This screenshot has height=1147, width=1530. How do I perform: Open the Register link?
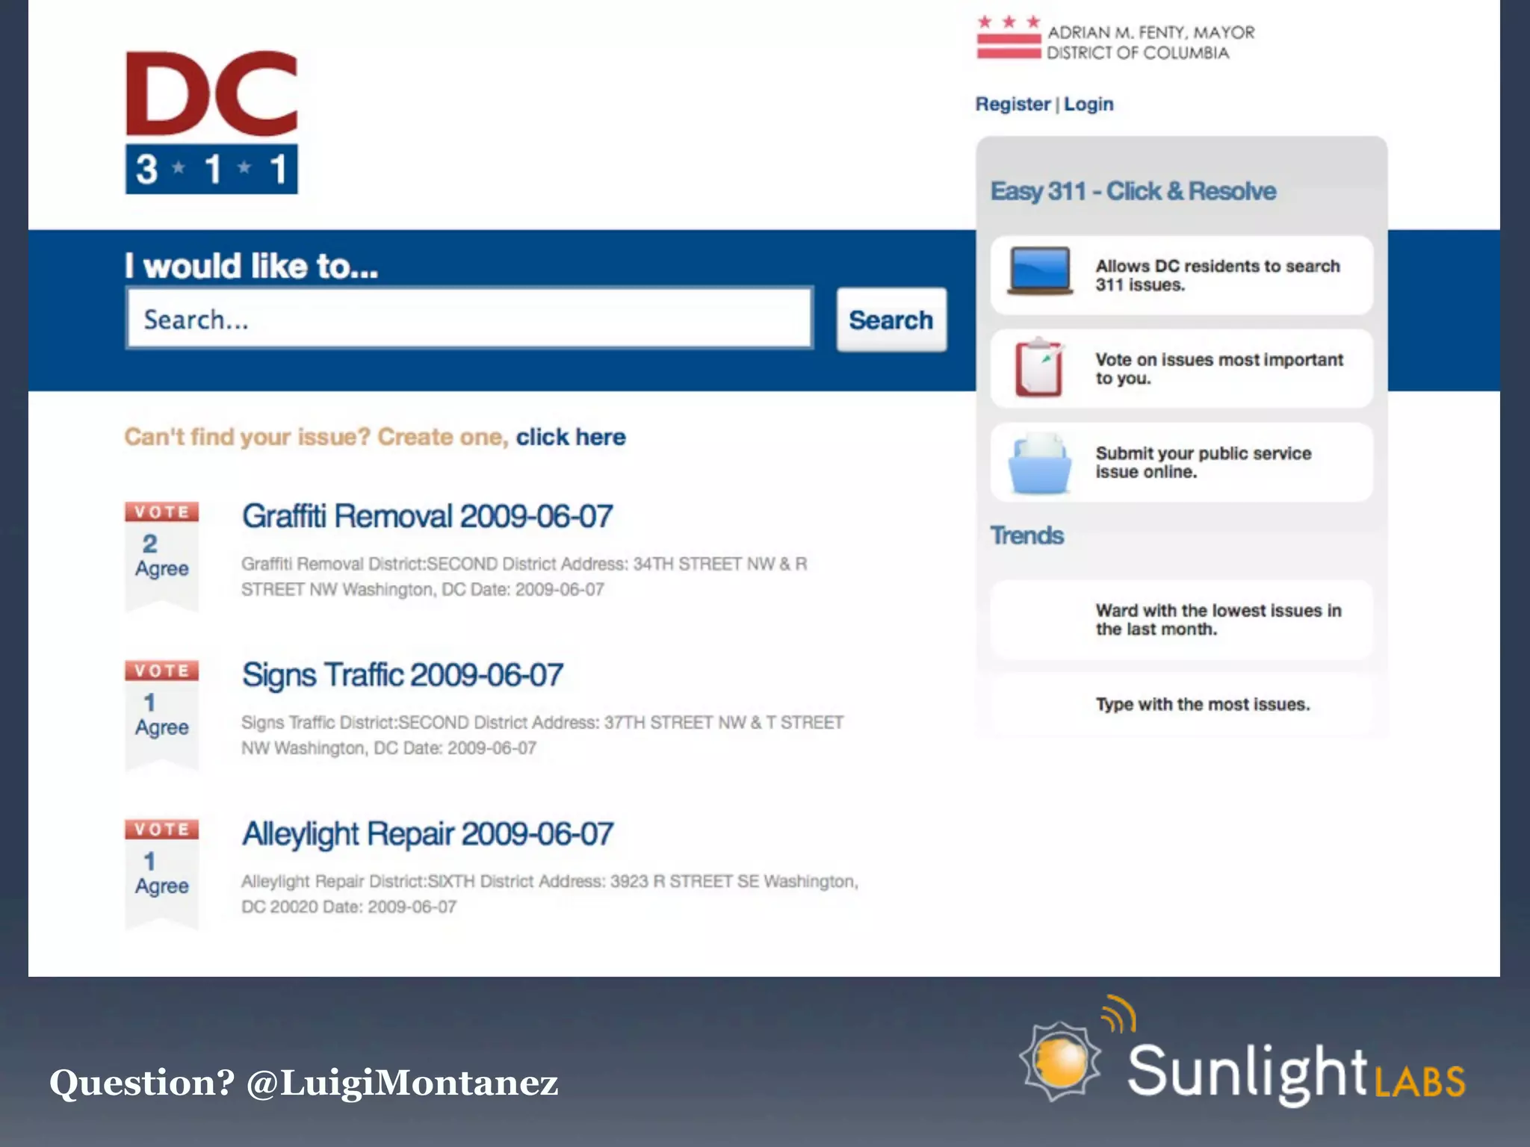[1012, 105]
